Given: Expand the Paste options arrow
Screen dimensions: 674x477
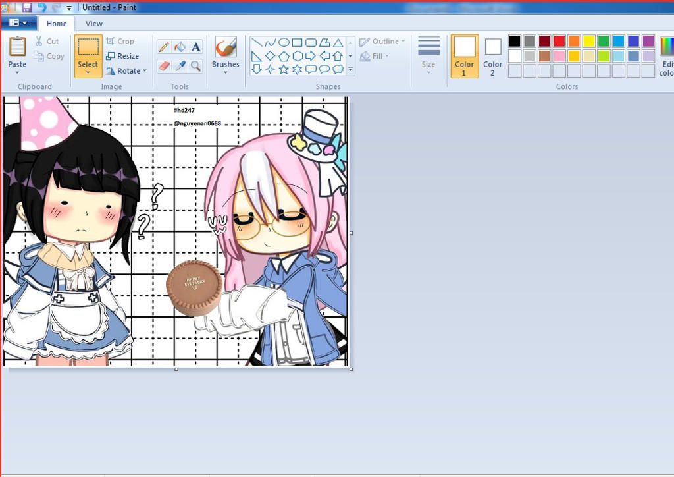Looking at the screenshot, I should click(x=17, y=72).
